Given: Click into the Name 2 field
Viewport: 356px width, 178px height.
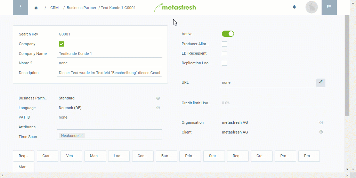Looking at the screenshot, I should (109, 63).
